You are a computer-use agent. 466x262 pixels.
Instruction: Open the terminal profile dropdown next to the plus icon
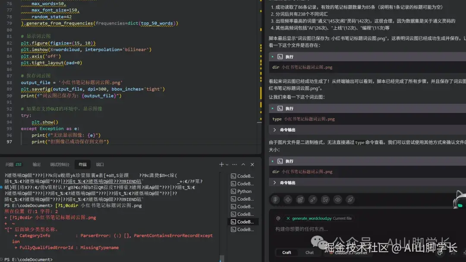[227, 164]
